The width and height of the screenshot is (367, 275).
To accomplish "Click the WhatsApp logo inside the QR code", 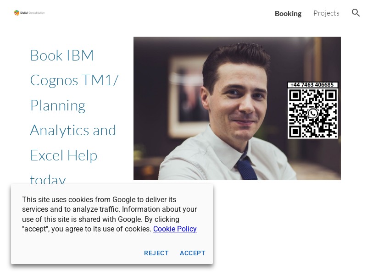I will click(313, 113).
